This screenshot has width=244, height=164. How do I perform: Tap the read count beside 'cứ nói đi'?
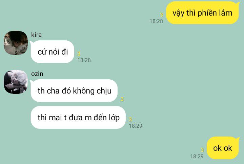[79, 54]
